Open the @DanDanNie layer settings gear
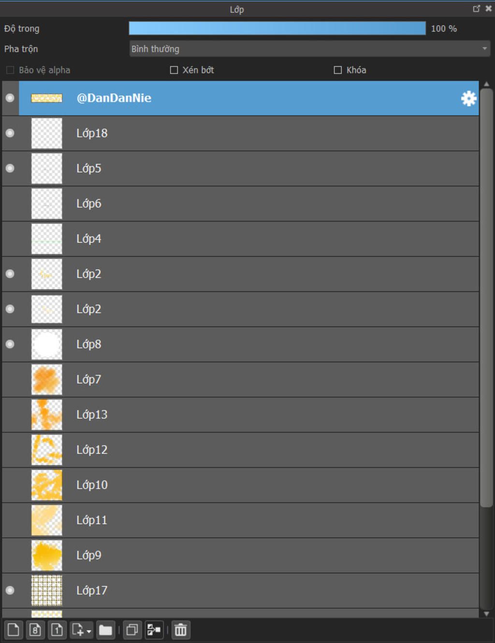Screen dimensions: 495x643 pyautogui.click(x=468, y=98)
